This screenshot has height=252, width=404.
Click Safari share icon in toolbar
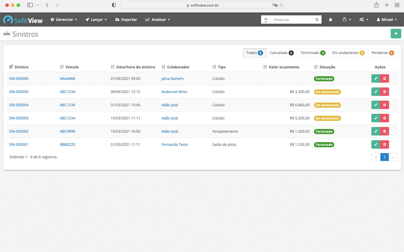[x=376, y=5]
